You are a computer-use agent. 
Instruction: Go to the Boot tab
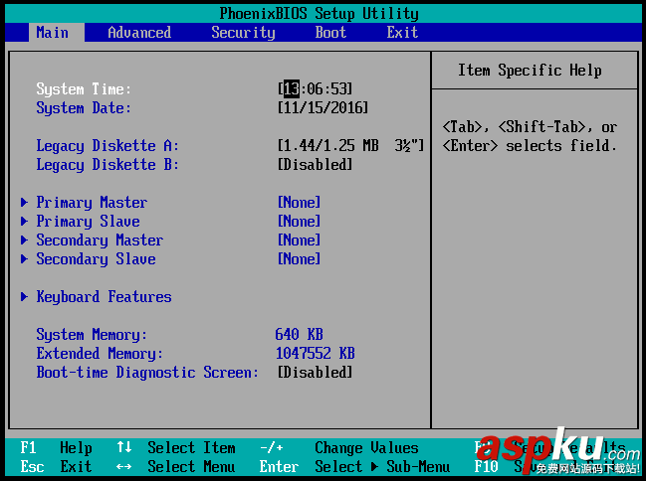(330, 33)
